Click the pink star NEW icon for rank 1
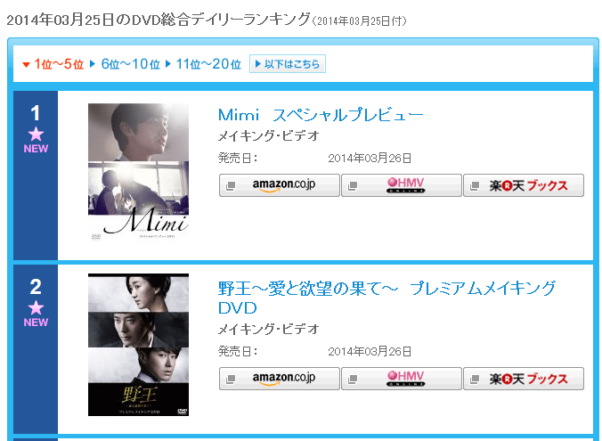The height and width of the screenshot is (441, 602). click(x=36, y=140)
